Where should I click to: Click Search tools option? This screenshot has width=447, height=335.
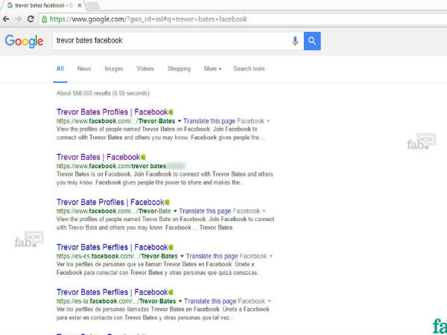tap(249, 69)
